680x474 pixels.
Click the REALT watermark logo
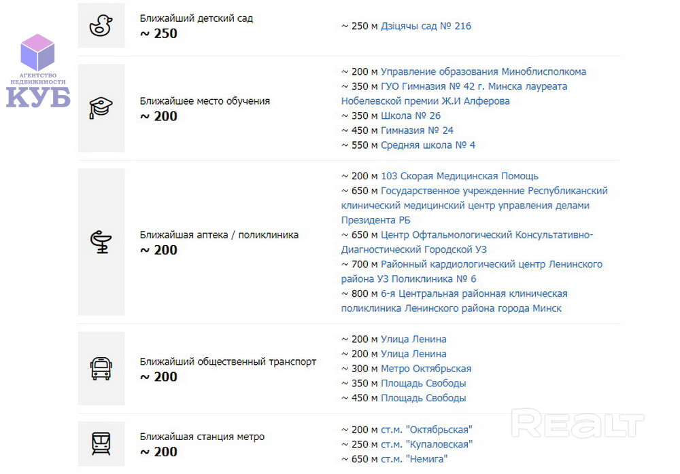[x=577, y=424]
